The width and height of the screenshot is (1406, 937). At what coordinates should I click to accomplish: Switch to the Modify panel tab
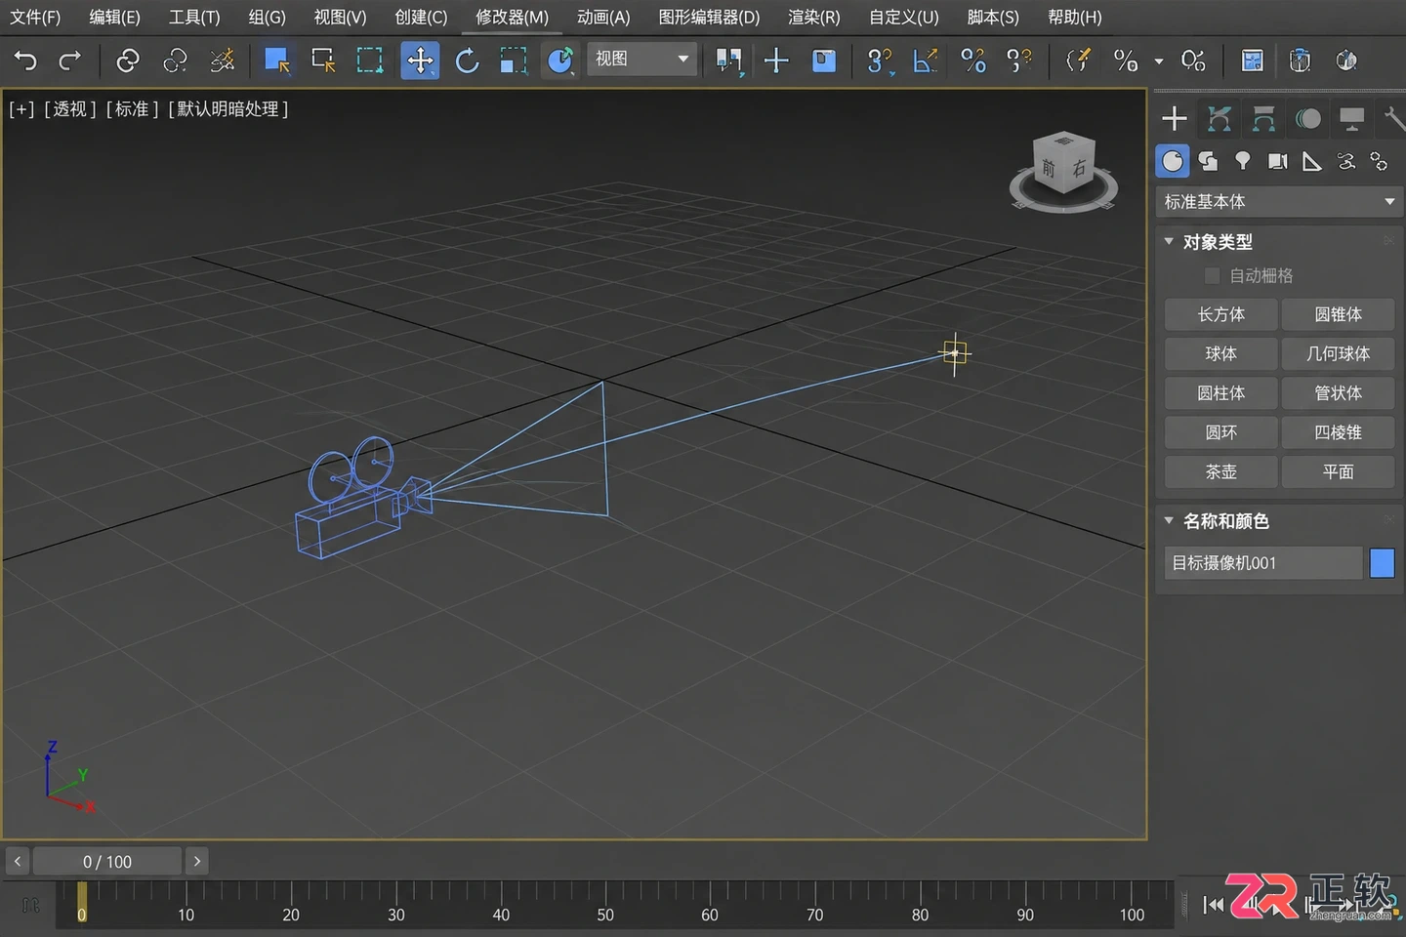point(1219,119)
